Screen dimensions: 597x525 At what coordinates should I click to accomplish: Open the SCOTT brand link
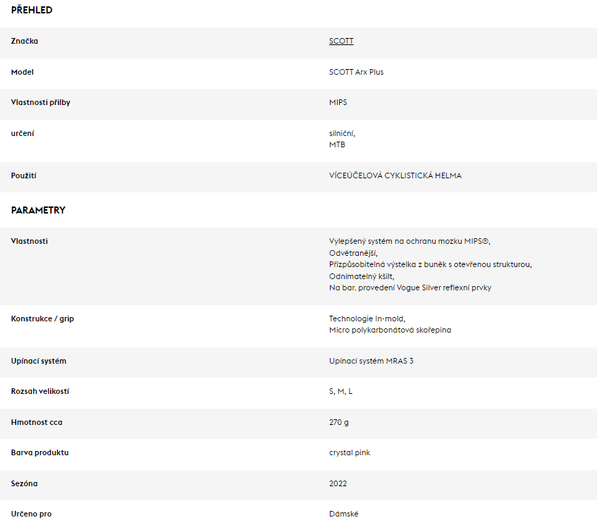pyautogui.click(x=341, y=41)
